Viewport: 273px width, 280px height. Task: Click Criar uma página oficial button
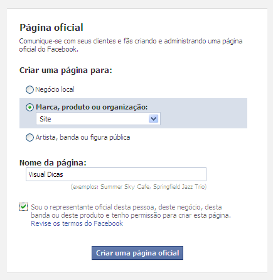(x=137, y=253)
